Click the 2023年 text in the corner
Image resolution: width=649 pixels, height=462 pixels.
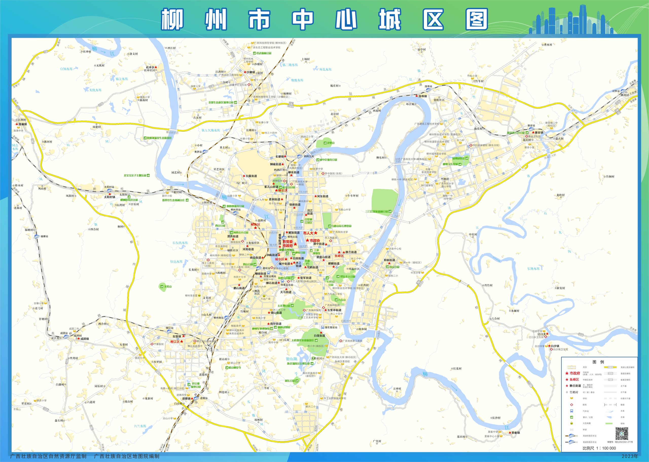click(x=630, y=456)
